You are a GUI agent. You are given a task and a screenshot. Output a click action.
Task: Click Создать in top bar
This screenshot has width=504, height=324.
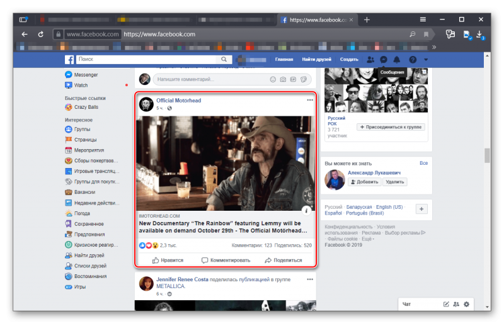(349, 59)
